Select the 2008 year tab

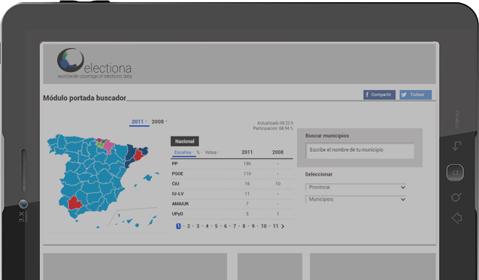[x=159, y=122]
